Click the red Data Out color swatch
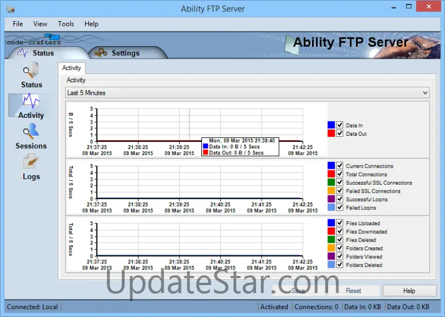 pyautogui.click(x=331, y=133)
